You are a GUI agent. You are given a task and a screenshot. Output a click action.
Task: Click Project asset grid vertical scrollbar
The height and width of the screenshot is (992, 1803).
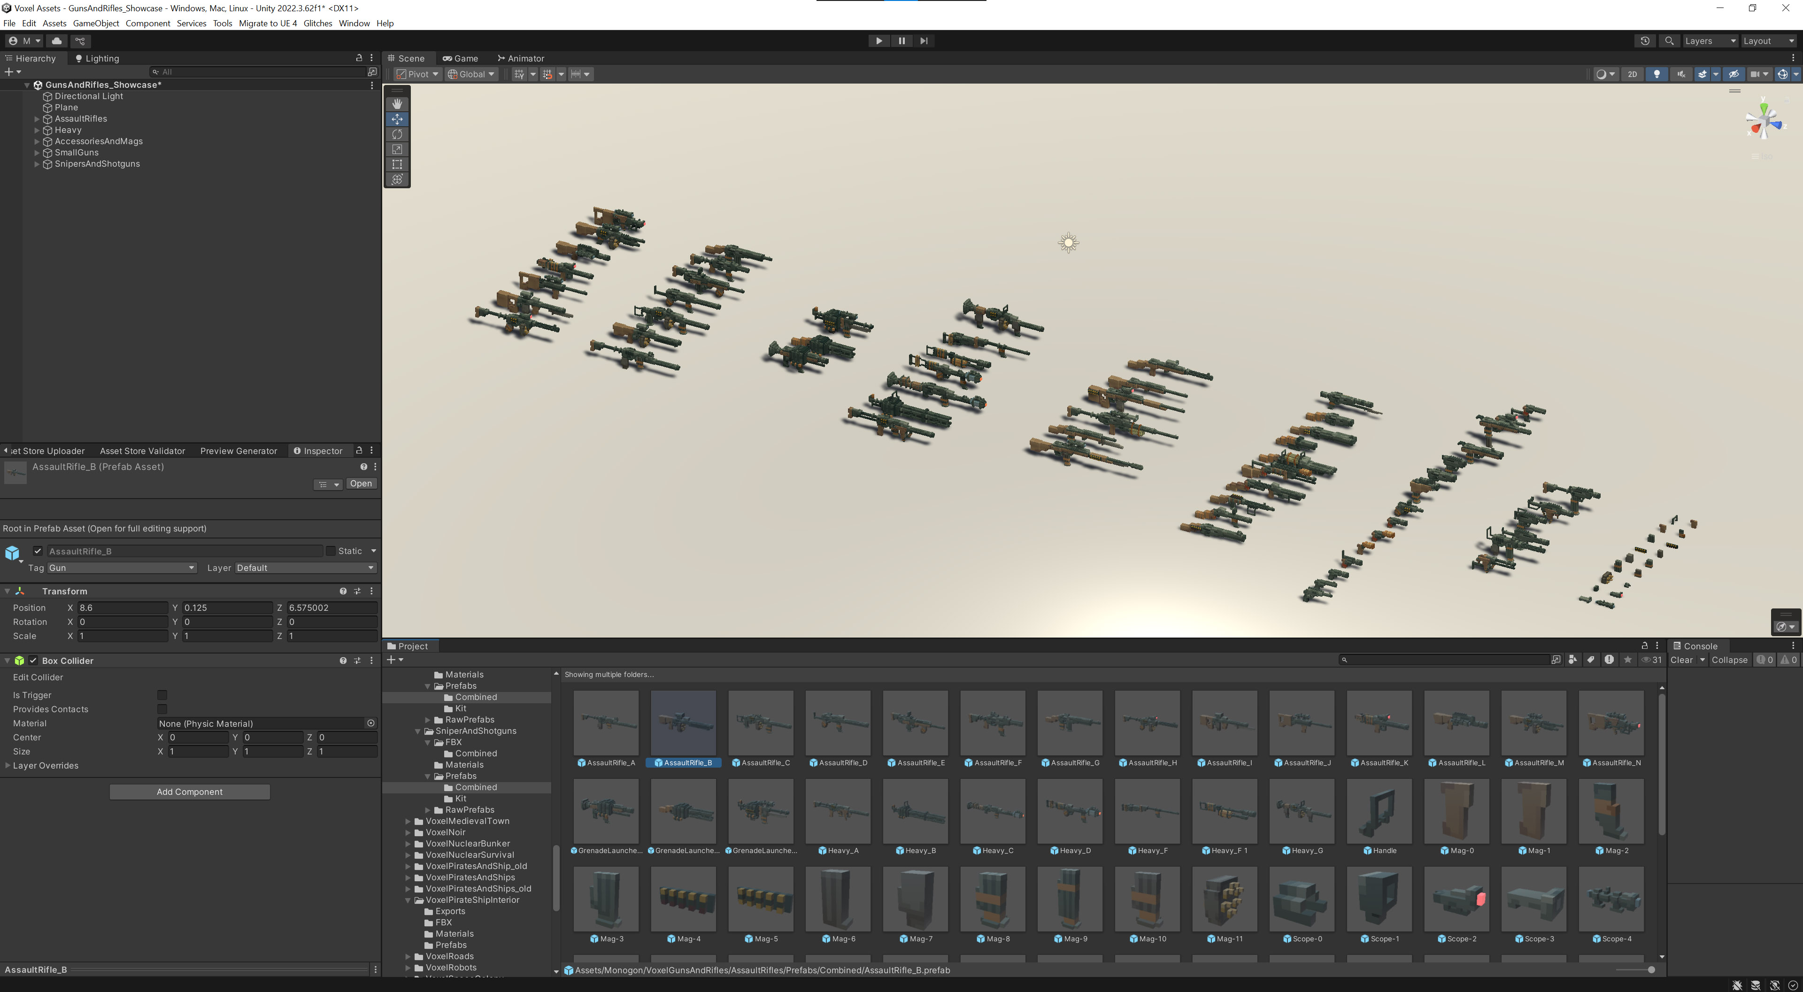(x=1662, y=763)
